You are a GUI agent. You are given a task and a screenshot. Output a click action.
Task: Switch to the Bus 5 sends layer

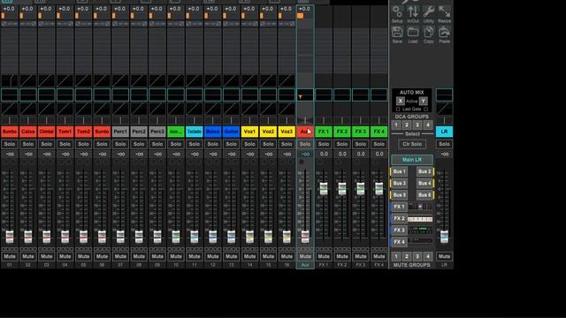coord(399,195)
